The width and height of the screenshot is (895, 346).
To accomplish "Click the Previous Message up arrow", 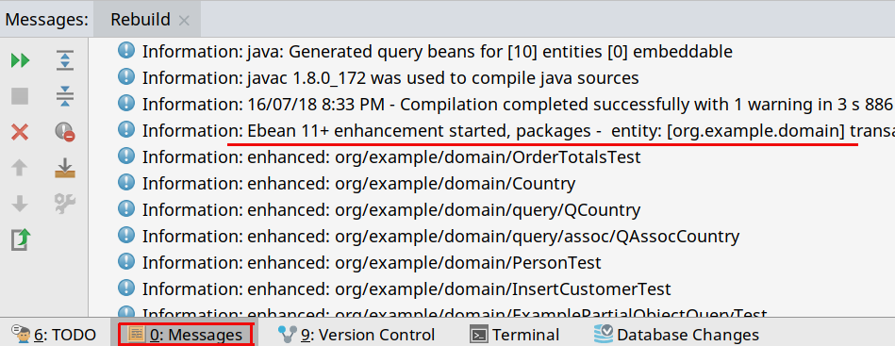I will pyautogui.click(x=20, y=167).
